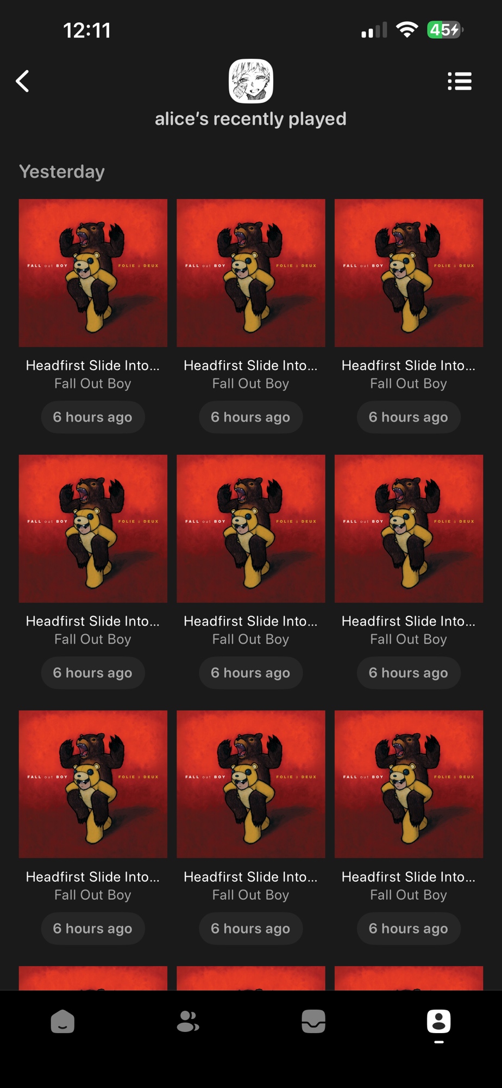Screen dimensions: 502x1088
Task: Open right album cover in third row
Action: 409,784
